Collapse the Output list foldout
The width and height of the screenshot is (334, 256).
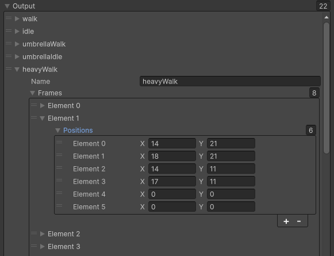[x=7, y=6]
